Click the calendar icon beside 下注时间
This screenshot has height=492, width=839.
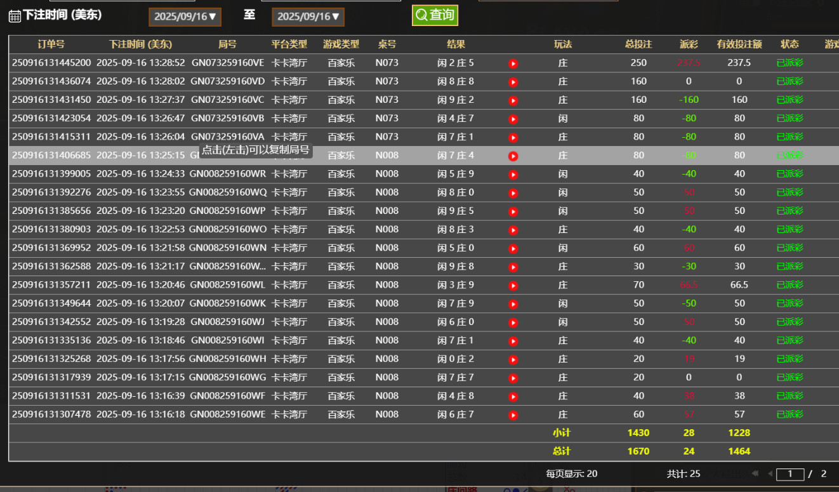15,16
